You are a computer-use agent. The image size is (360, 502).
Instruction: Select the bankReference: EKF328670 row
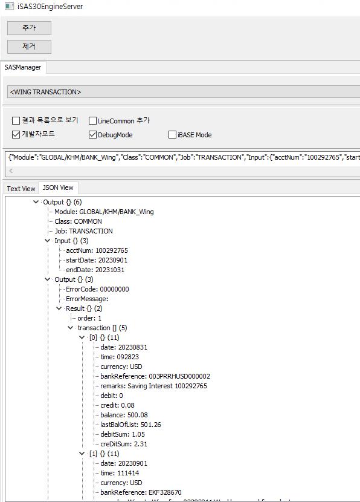[x=141, y=492]
